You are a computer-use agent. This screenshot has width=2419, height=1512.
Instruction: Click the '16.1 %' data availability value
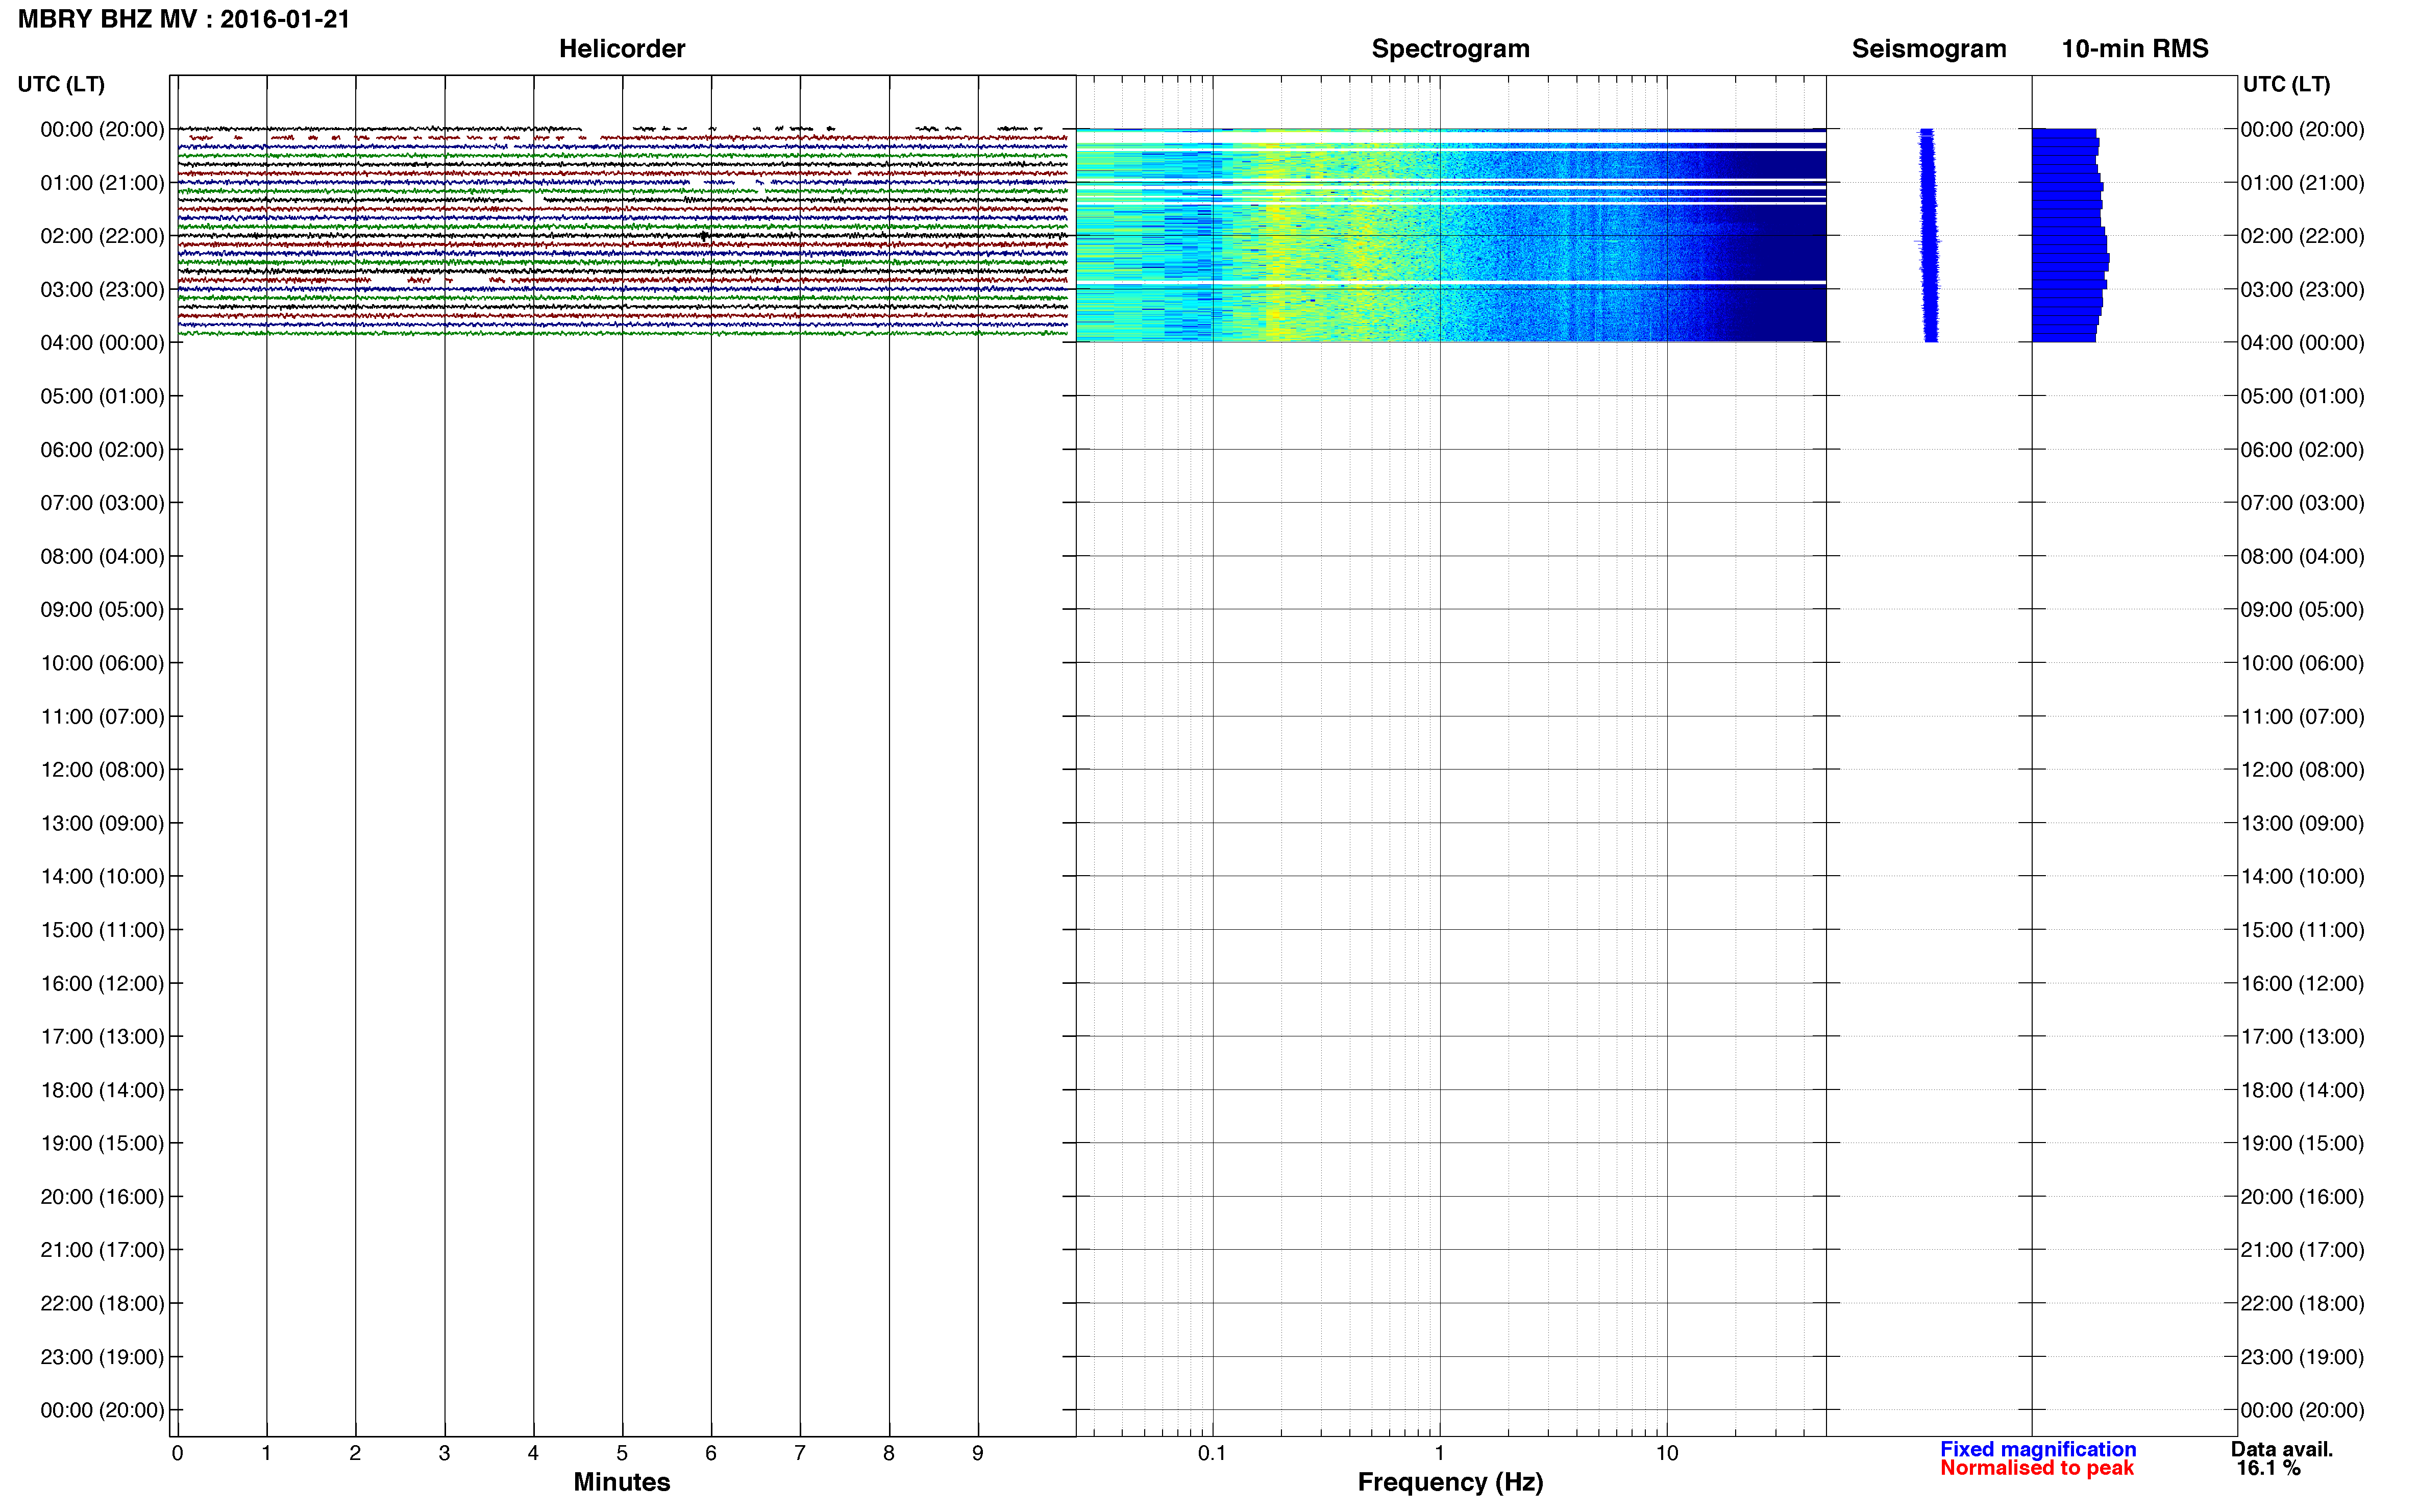(x=2269, y=1468)
